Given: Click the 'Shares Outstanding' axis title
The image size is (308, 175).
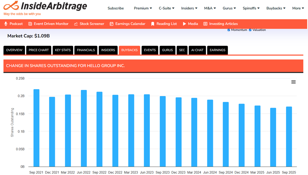Looking at the screenshot, I should click(x=12, y=122).
